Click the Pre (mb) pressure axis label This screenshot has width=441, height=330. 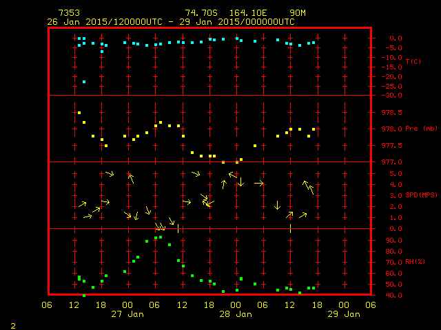click(x=420, y=129)
